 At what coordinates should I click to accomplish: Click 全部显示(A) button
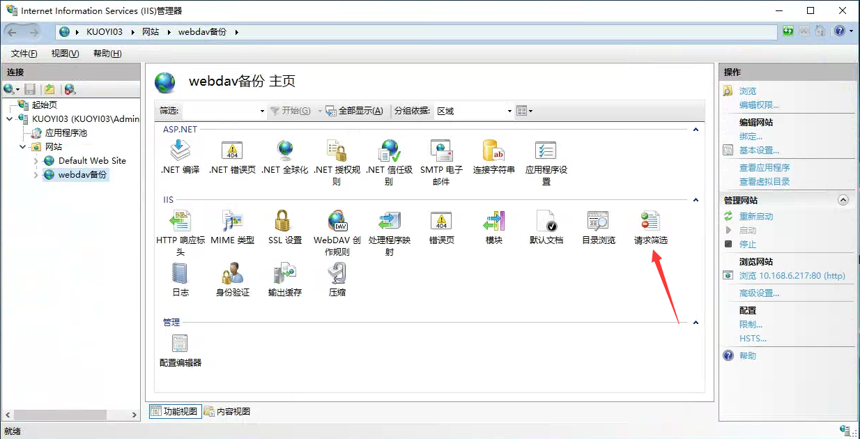[355, 111]
